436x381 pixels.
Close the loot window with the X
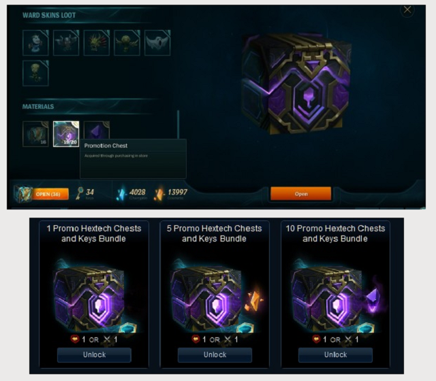407,10
